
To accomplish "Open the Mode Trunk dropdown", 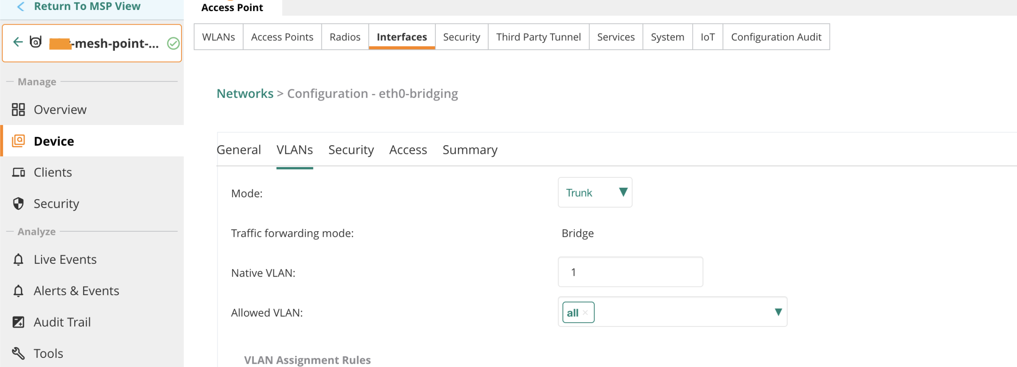I will 594,192.
